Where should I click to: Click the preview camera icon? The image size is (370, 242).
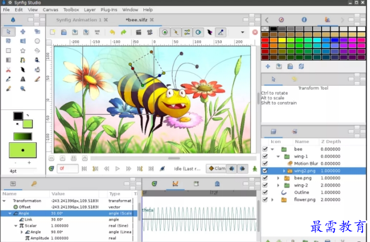[x=150, y=32]
